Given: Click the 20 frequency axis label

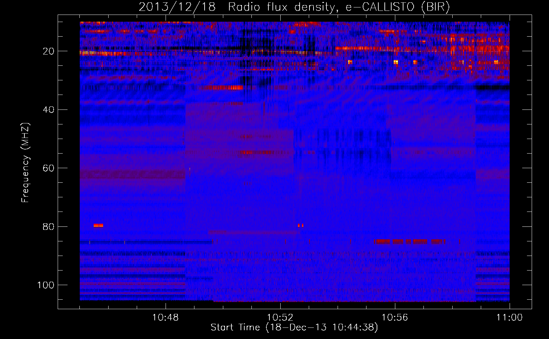Looking at the screenshot, I should point(49,52).
